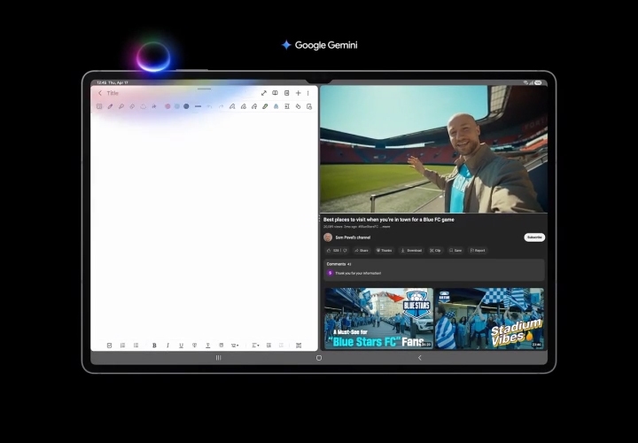Tap the Notes window drag handle
Screen dimensions: 638x443
click(x=205, y=89)
